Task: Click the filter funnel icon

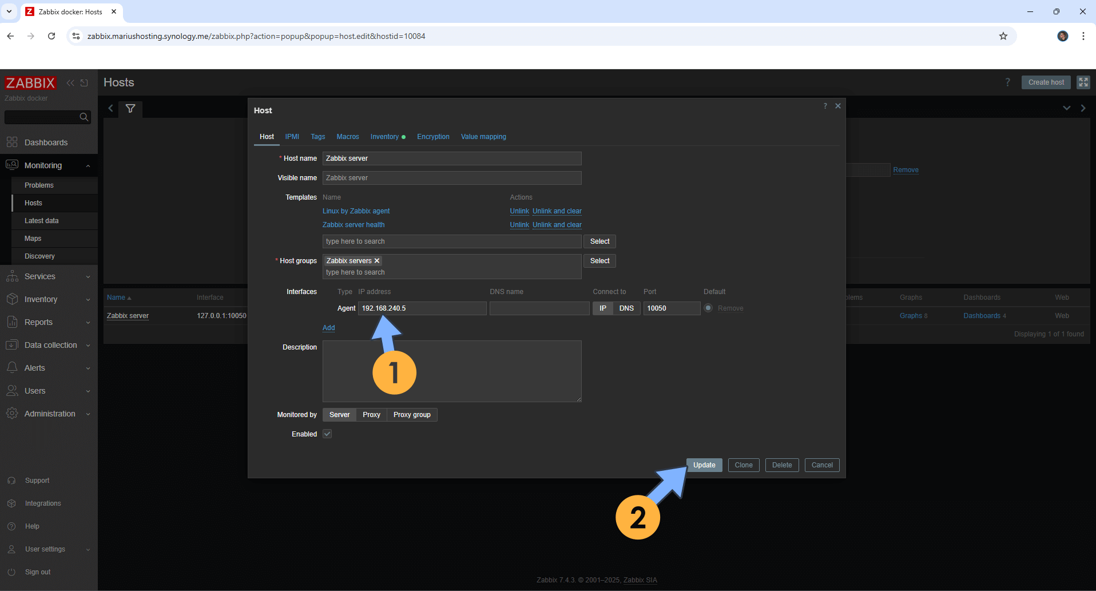Action: 130,108
